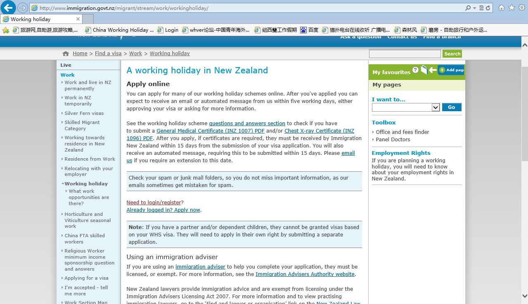Viewport: 528px width, 304px height.
Task: Open the "I want to..." dropdown list
Action: point(435,107)
